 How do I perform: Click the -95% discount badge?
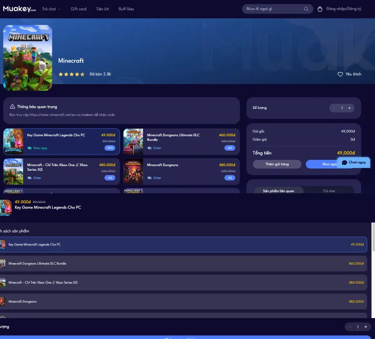point(110,148)
